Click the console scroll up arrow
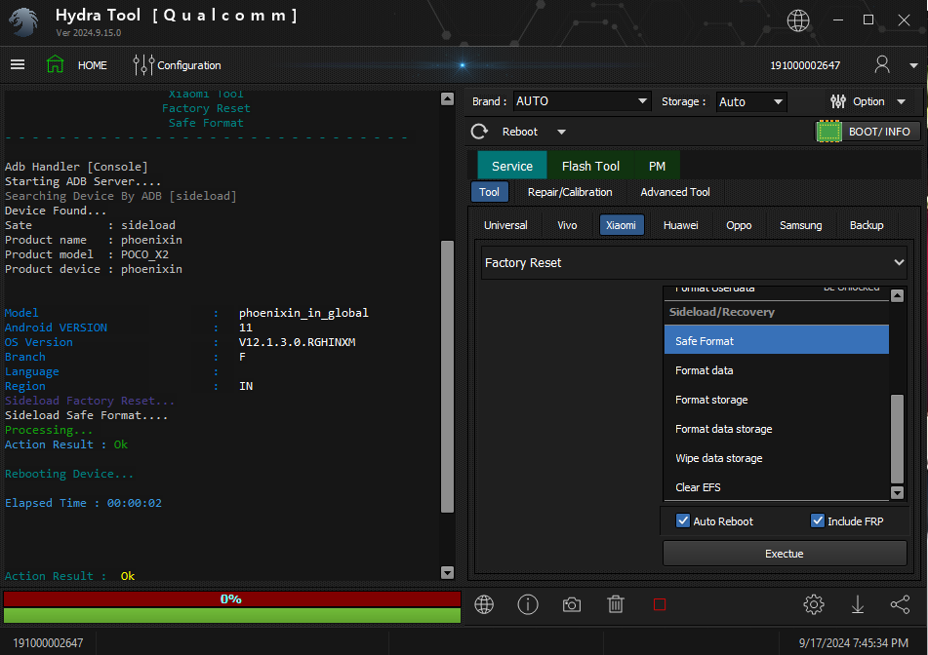The image size is (928, 655). pos(448,98)
